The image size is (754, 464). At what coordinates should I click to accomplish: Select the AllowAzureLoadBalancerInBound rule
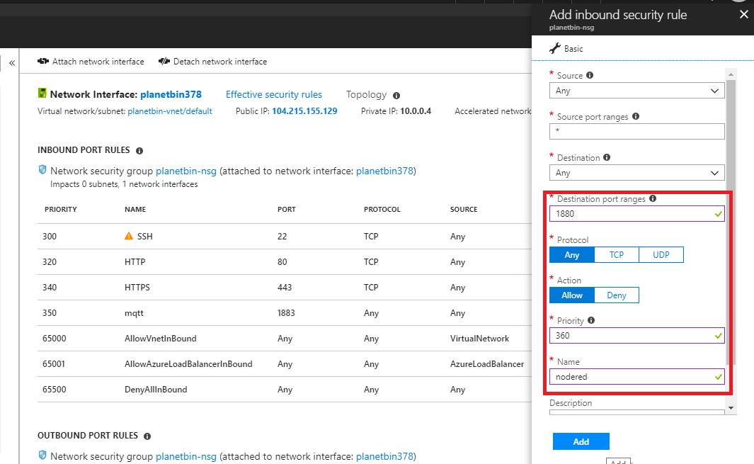pyautogui.click(x=188, y=364)
